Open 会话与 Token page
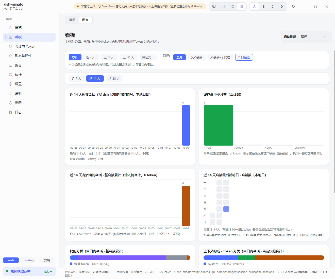335x279 pixels. (29, 46)
